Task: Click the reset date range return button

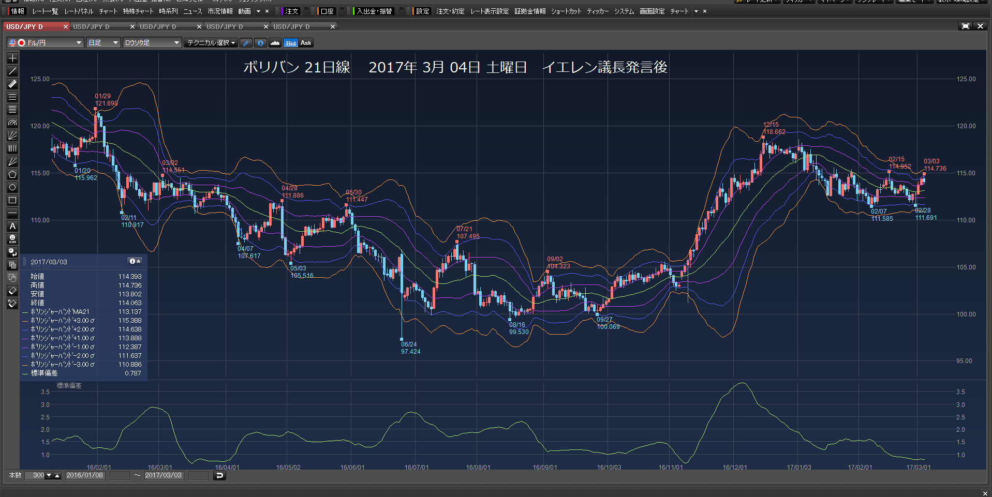Action: [219, 476]
